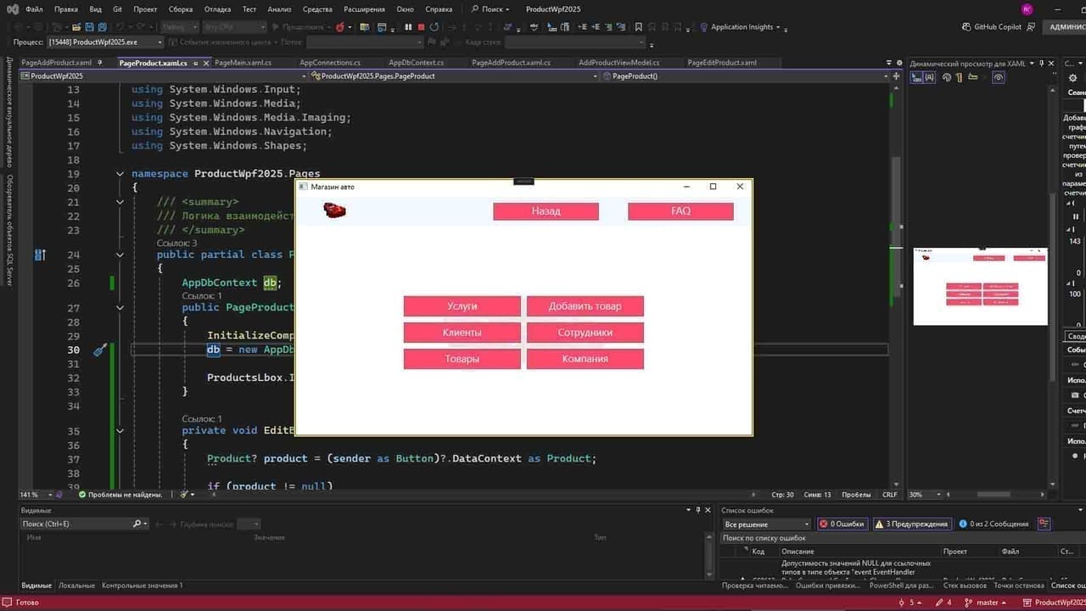Click the Назад button in Магазин авто

546,211
